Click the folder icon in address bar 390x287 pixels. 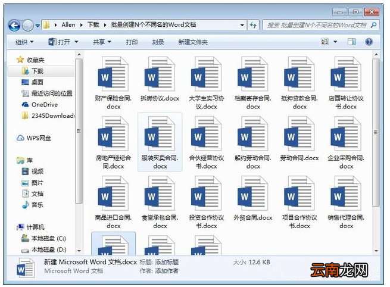point(46,25)
